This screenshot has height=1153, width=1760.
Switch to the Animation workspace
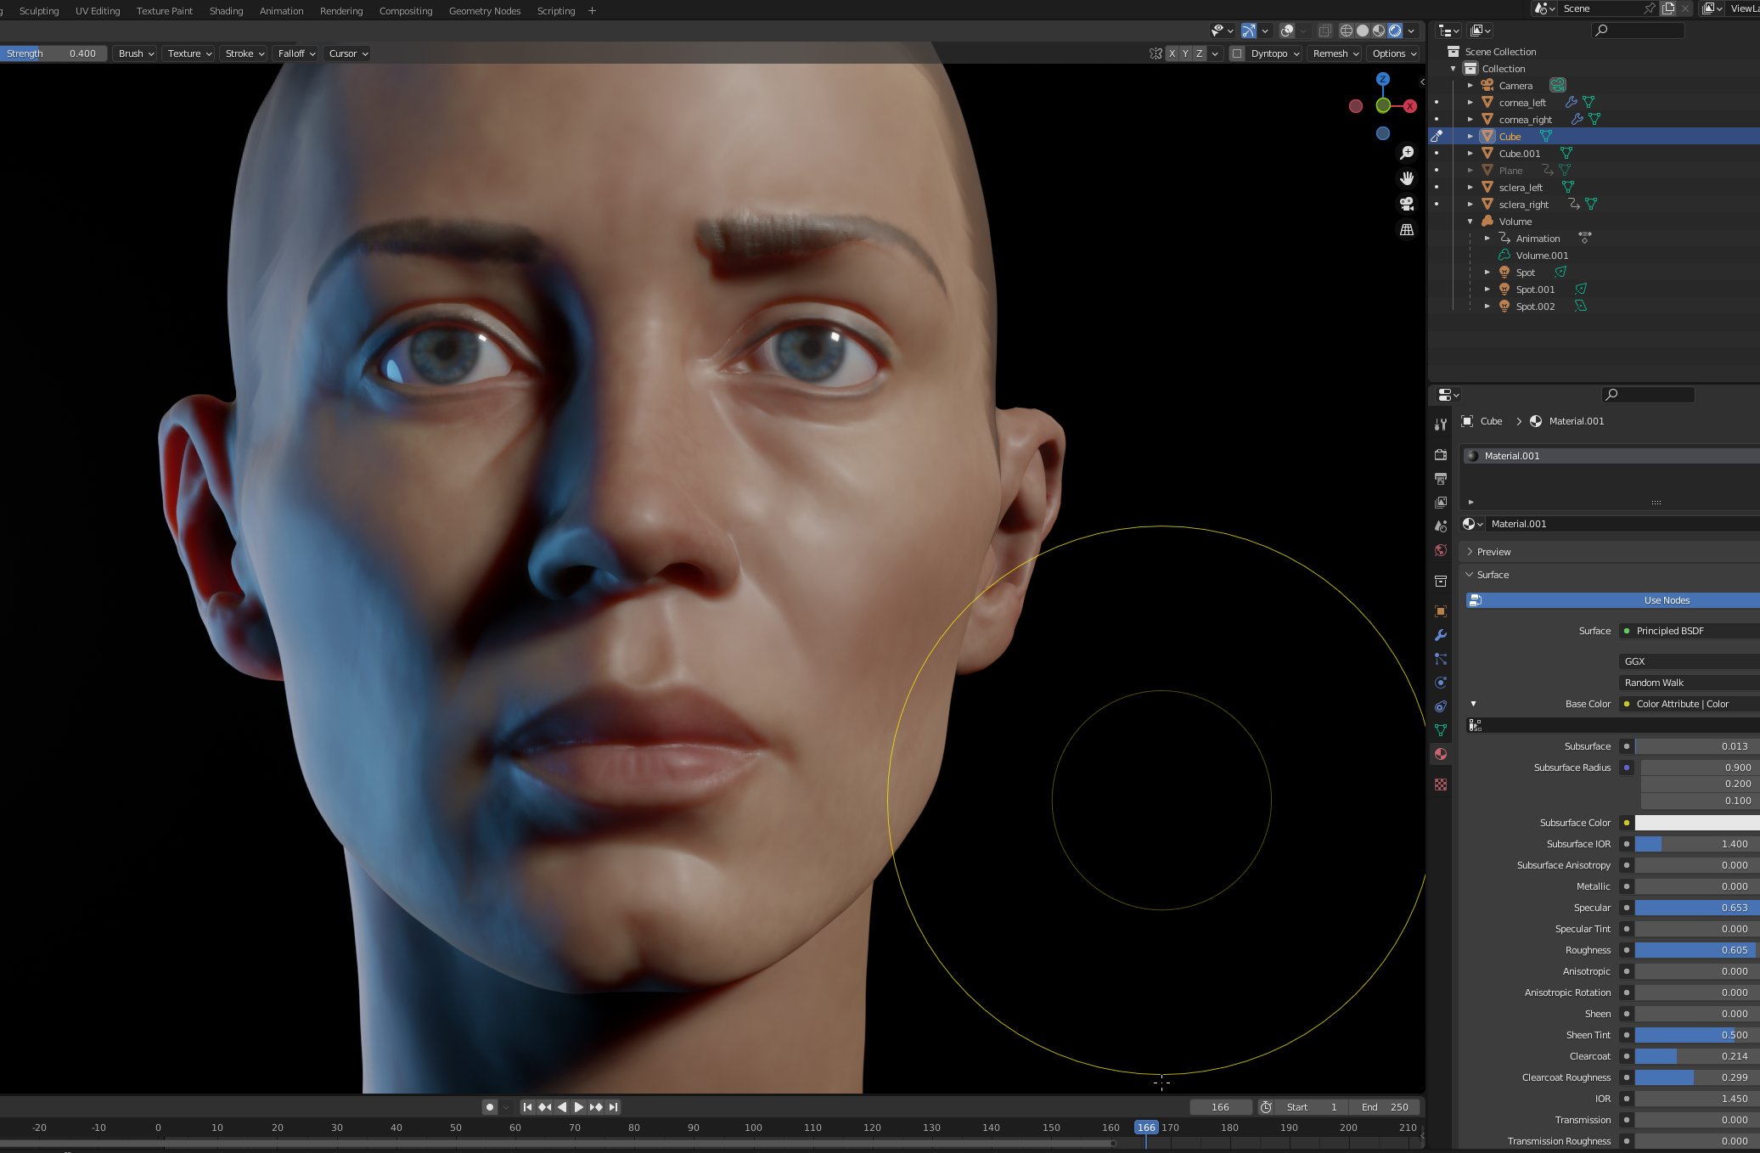coord(281,11)
